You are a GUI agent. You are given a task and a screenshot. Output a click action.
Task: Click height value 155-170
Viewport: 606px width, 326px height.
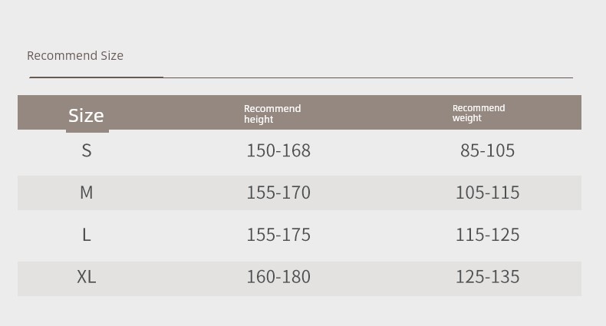tap(278, 193)
